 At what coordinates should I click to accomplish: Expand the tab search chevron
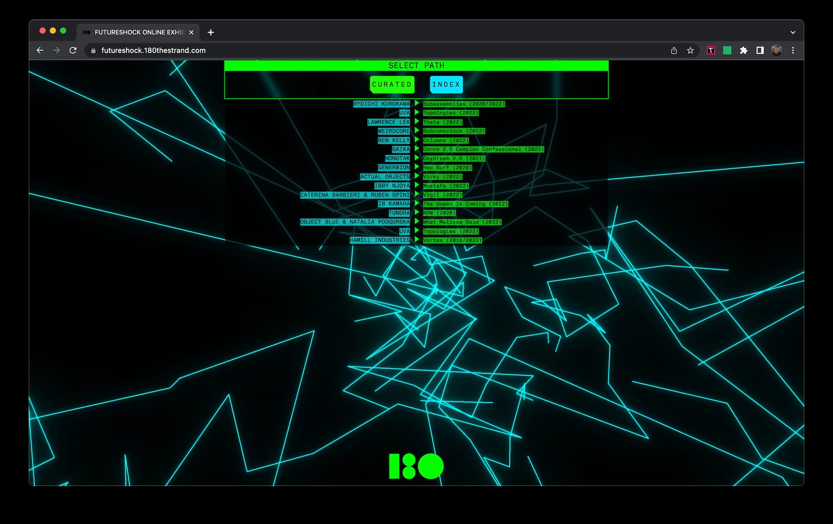click(793, 32)
